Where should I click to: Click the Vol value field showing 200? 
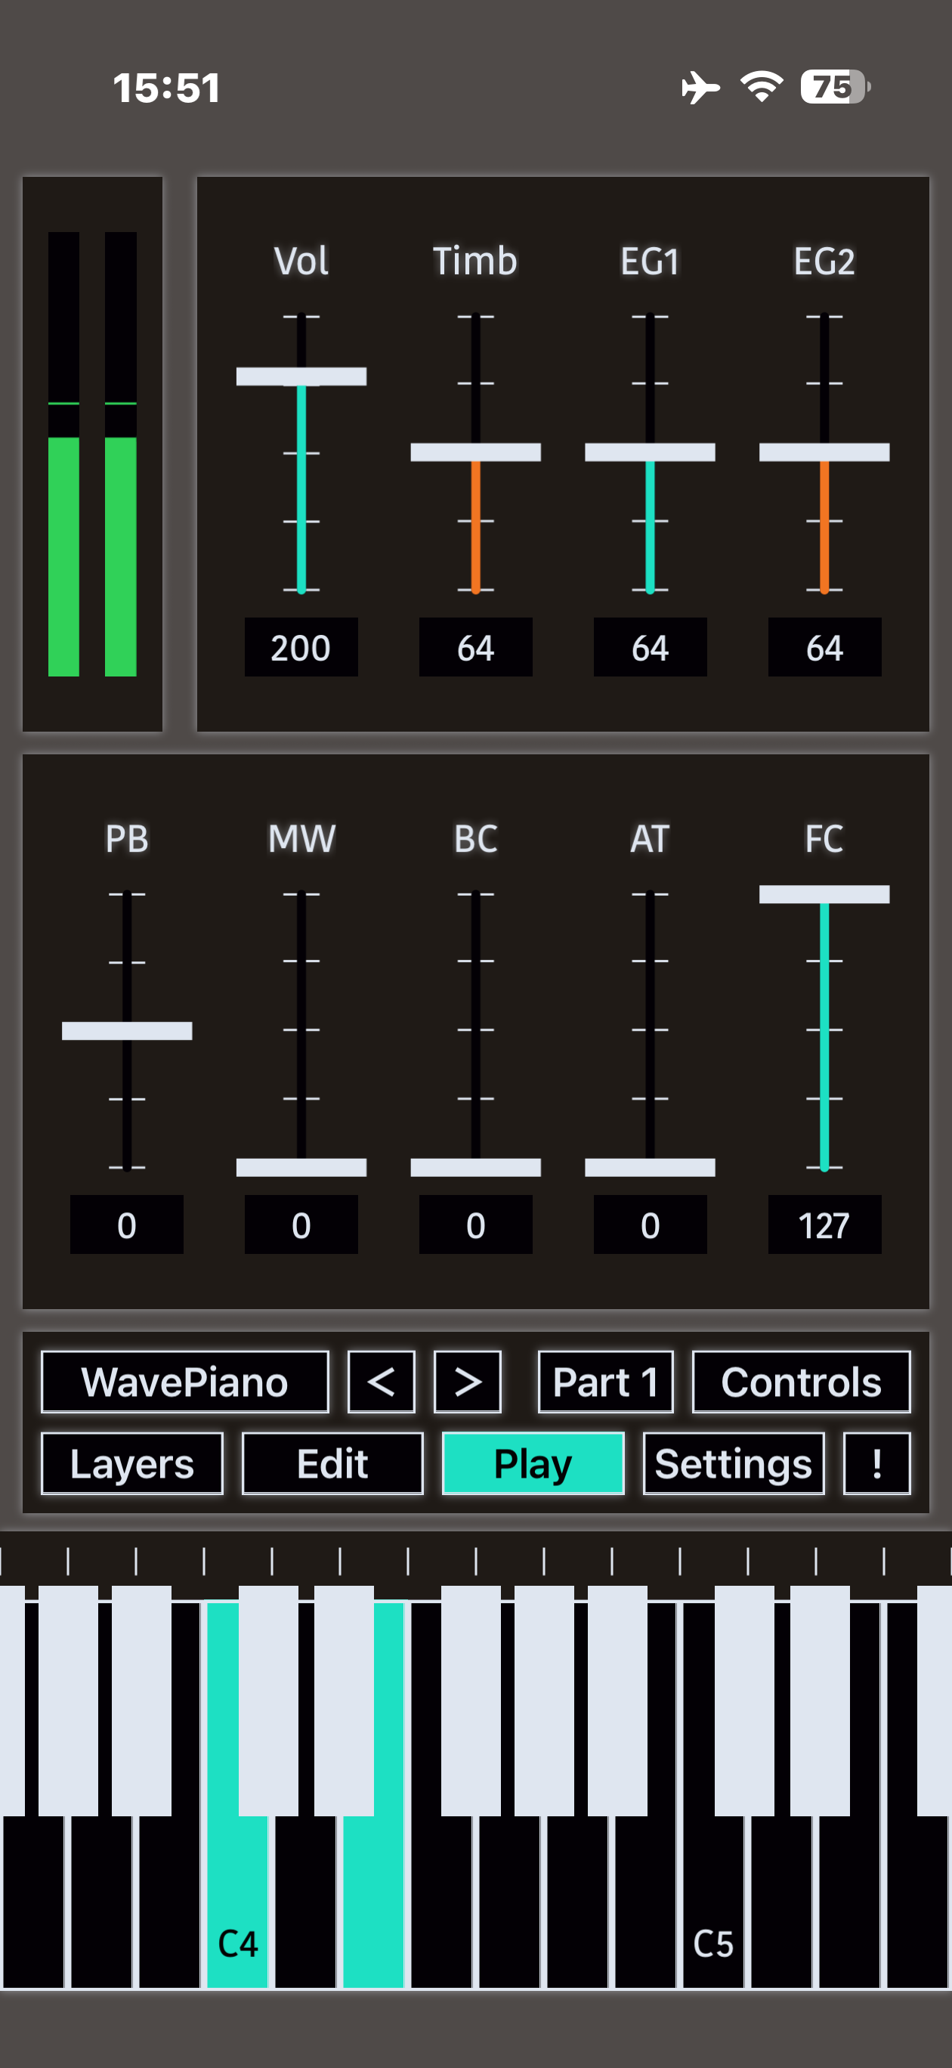(x=301, y=647)
